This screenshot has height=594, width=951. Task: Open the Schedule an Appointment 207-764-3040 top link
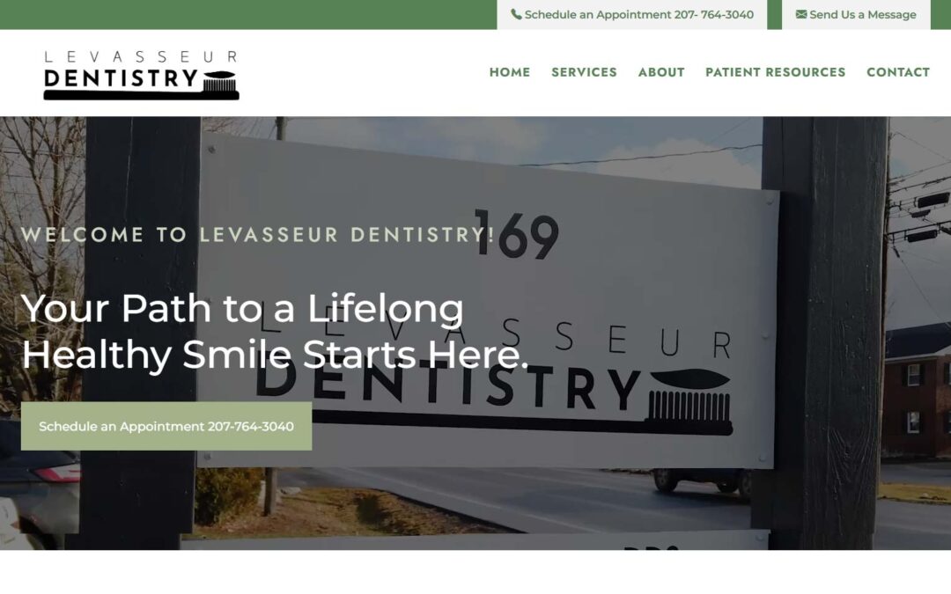[632, 15]
